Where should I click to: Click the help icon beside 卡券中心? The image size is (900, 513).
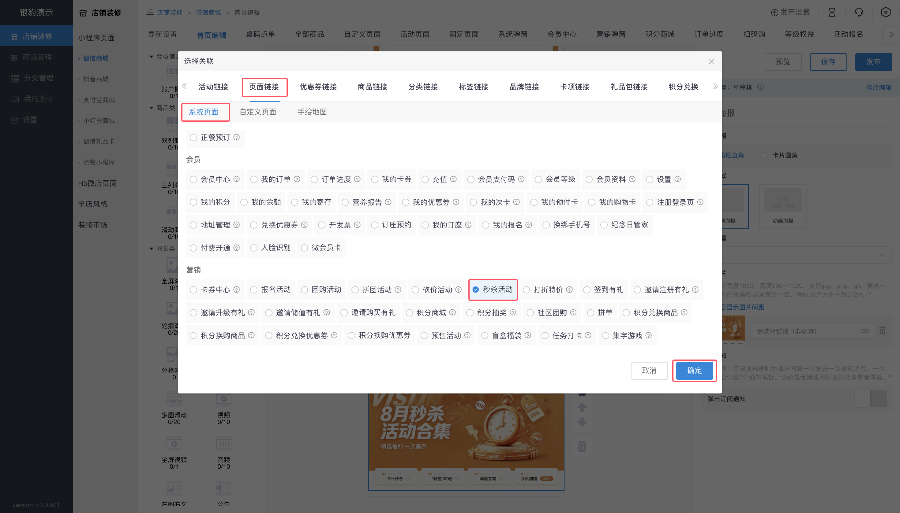[x=236, y=290]
